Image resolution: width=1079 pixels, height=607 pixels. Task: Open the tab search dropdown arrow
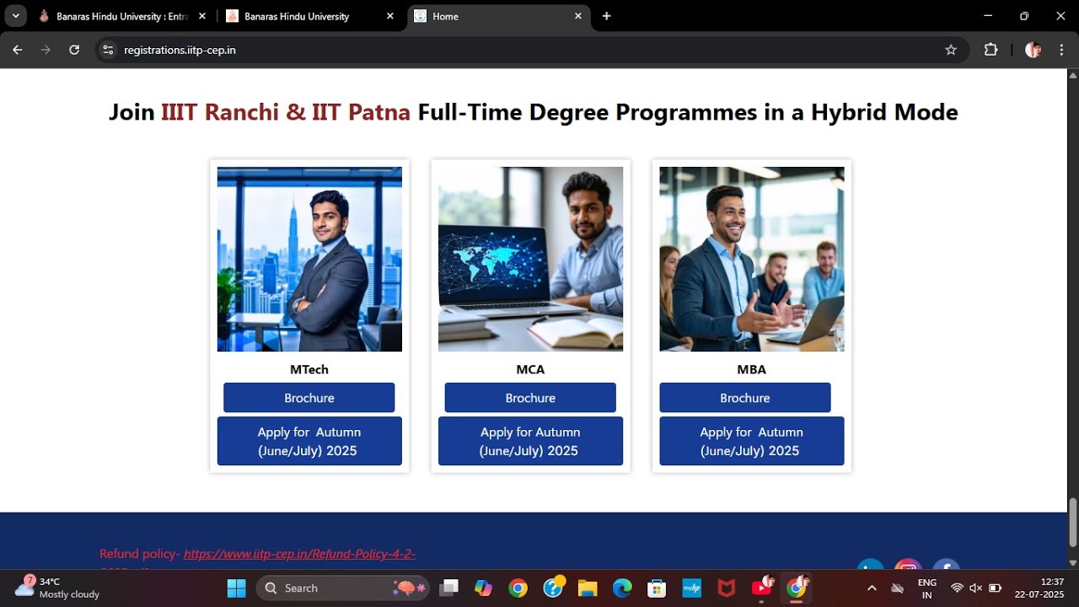(15, 16)
